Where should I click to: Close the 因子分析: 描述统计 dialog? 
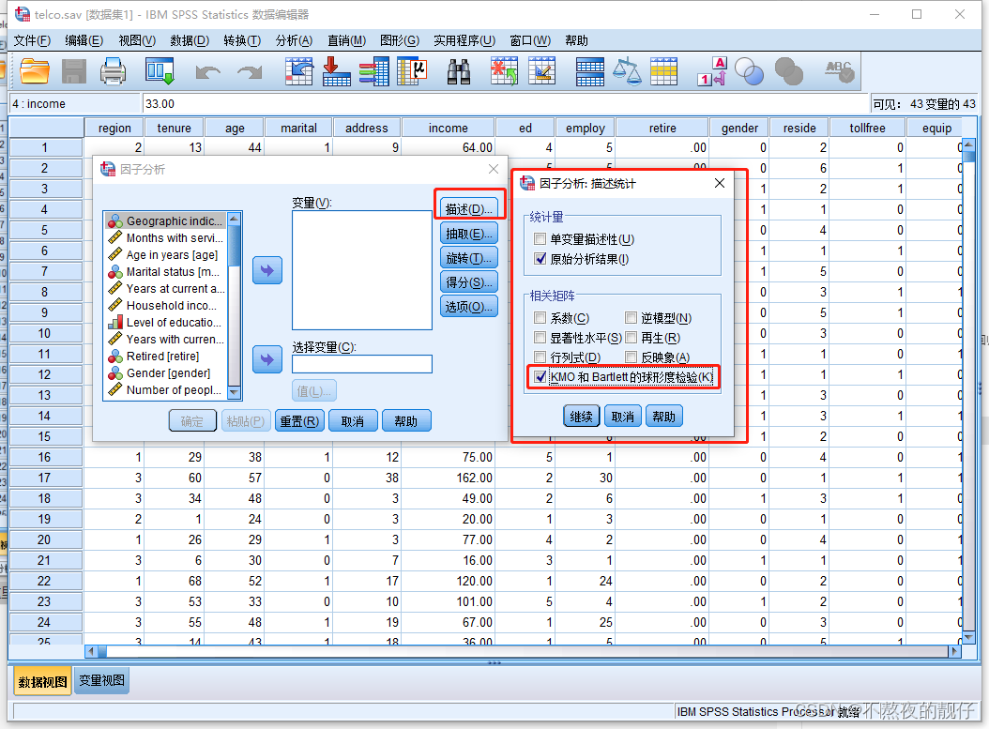(x=720, y=184)
